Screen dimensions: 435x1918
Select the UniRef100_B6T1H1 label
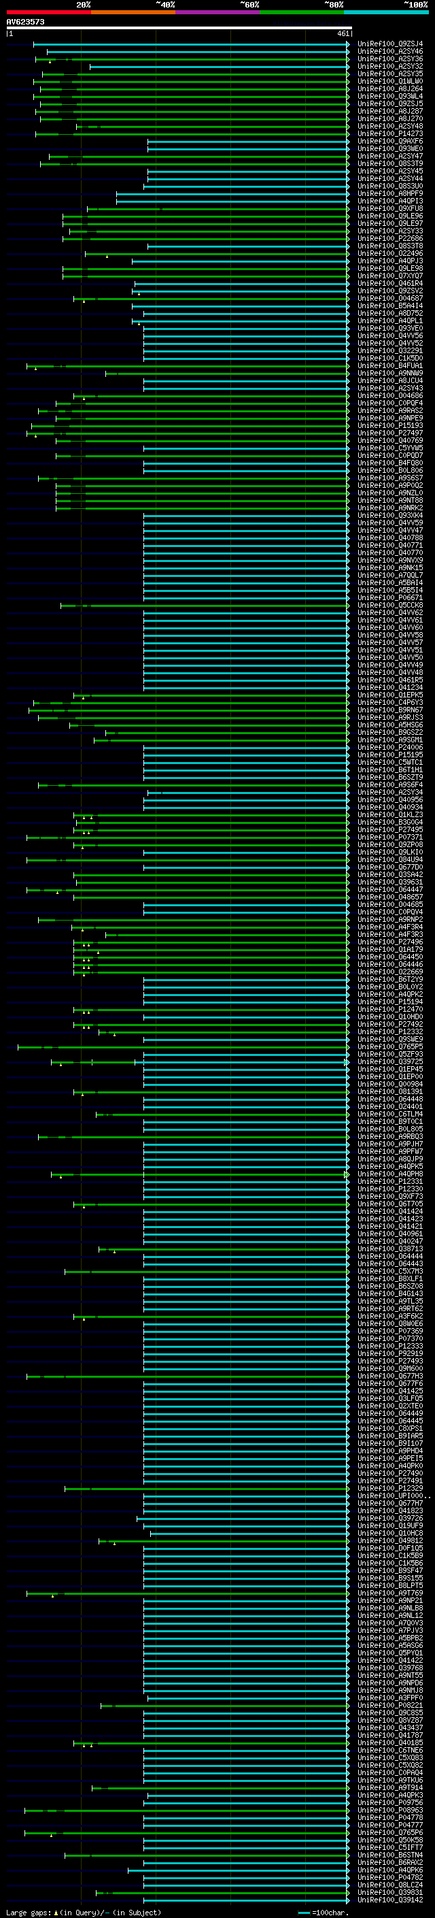(389, 770)
